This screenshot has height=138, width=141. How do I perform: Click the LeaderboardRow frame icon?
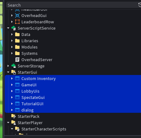(17, 22)
